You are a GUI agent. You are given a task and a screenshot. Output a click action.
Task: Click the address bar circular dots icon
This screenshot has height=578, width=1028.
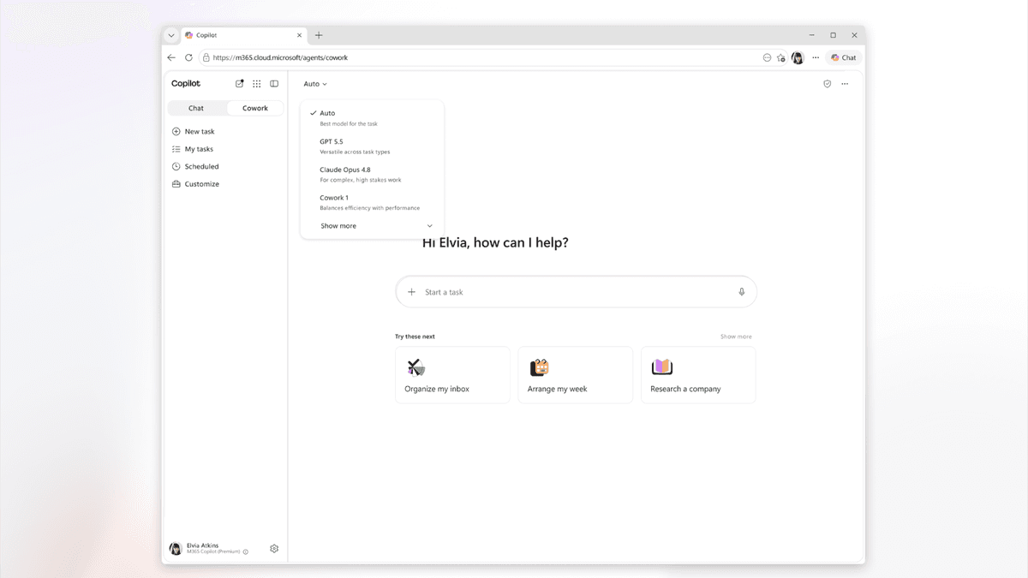tap(767, 57)
